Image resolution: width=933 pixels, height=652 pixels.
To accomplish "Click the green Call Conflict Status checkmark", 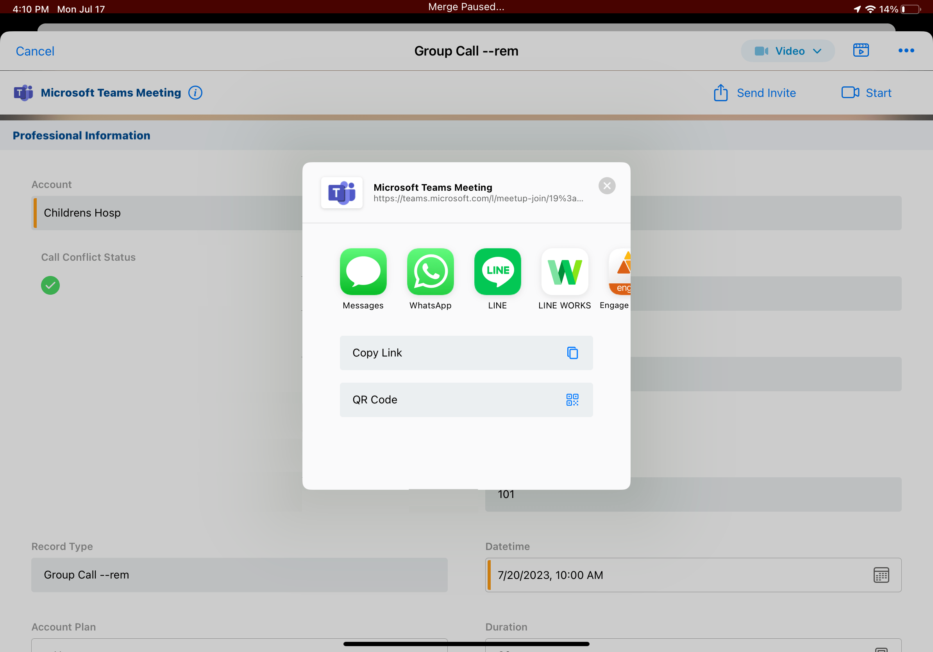I will point(50,285).
